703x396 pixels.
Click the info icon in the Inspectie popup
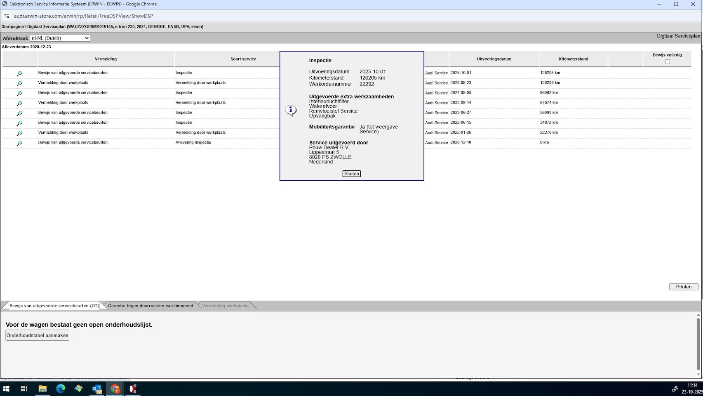[x=291, y=110]
